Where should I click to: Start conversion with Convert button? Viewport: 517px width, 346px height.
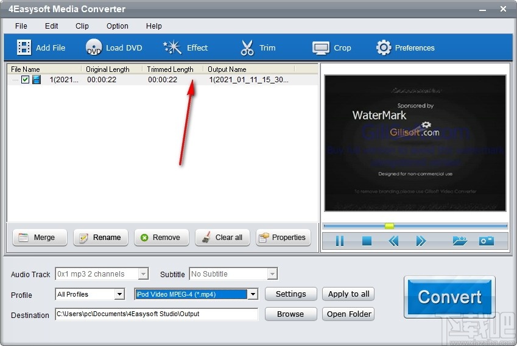coord(449,297)
